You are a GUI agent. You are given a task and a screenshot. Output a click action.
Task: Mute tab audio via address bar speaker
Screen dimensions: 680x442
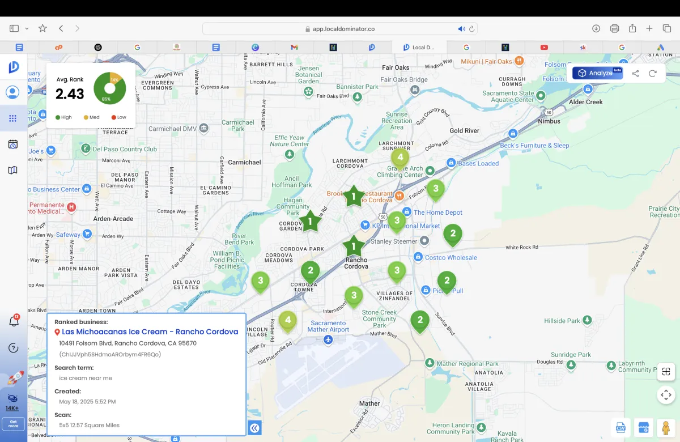(x=461, y=29)
